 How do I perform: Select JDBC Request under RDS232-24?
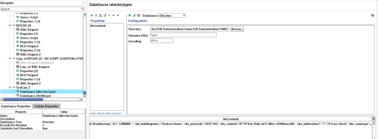tap(29, 29)
